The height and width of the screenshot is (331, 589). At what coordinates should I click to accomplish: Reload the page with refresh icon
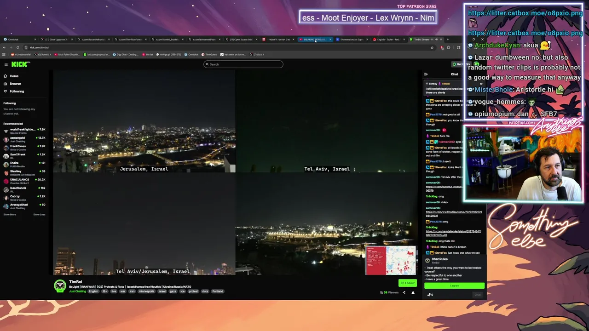(x=18, y=47)
